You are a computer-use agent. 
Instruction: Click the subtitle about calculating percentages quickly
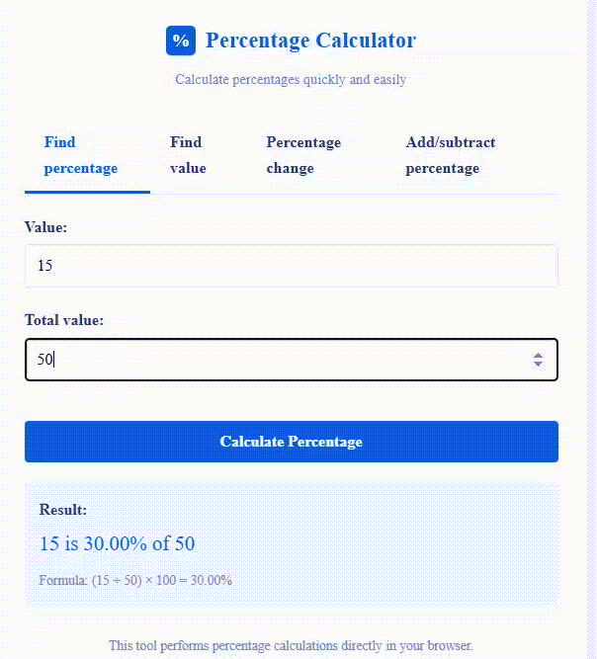point(291,79)
